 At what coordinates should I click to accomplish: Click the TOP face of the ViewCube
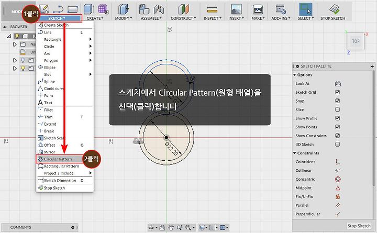click(x=356, y=41)
